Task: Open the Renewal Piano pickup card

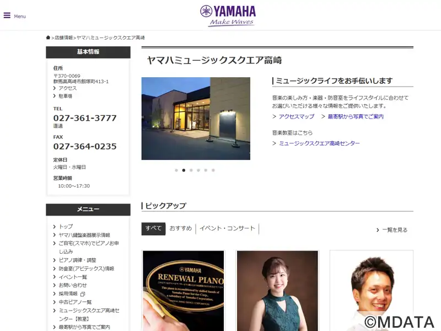Action: coord(184,291)
